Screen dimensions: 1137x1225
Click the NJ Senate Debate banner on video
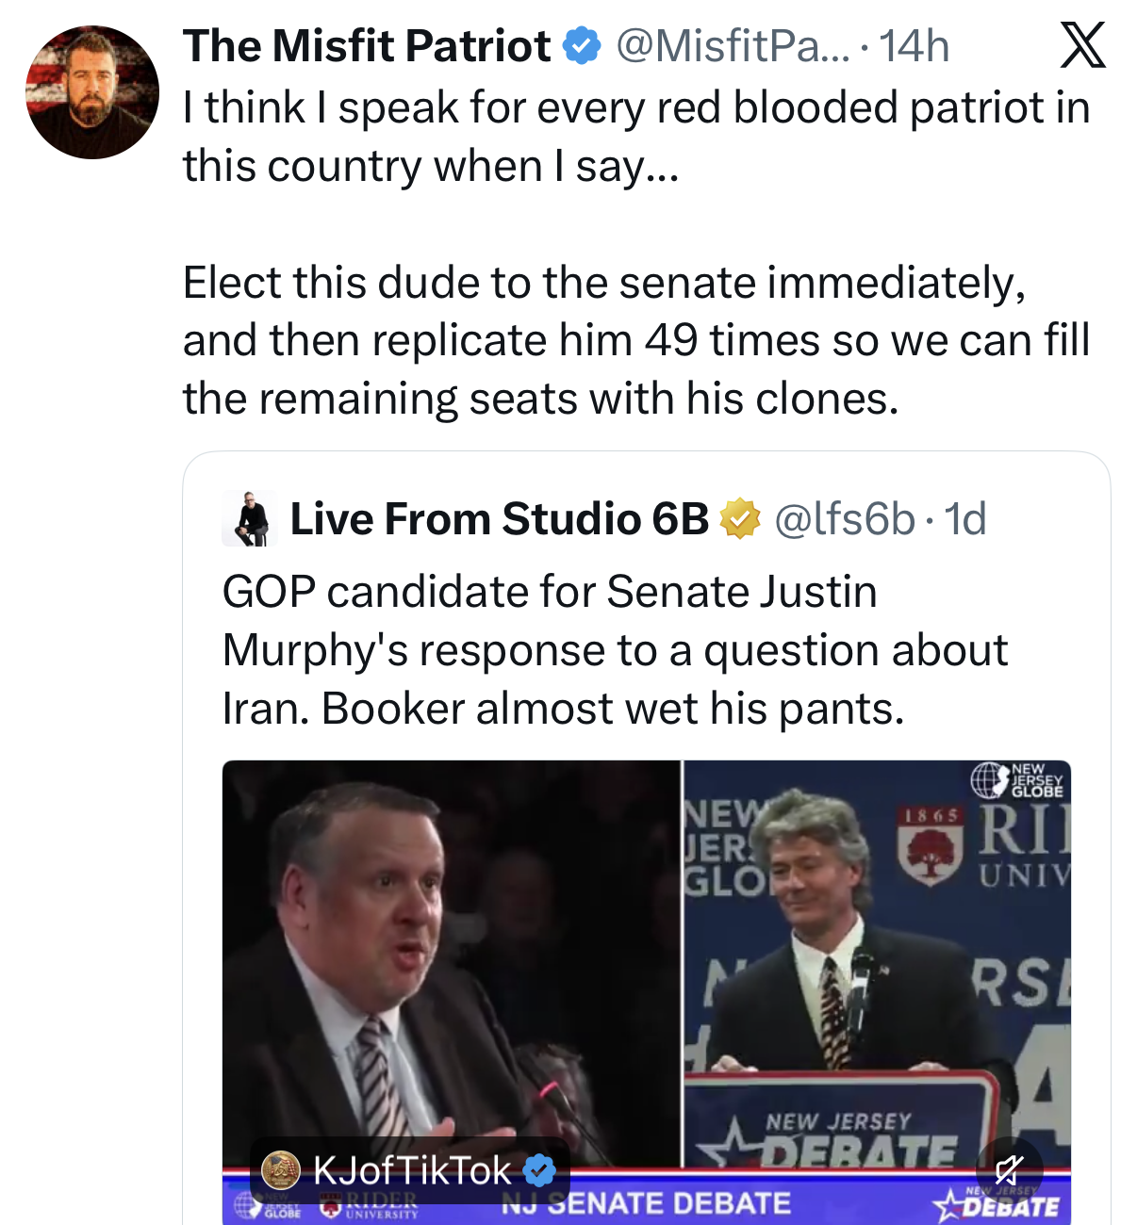point(647,1201)
